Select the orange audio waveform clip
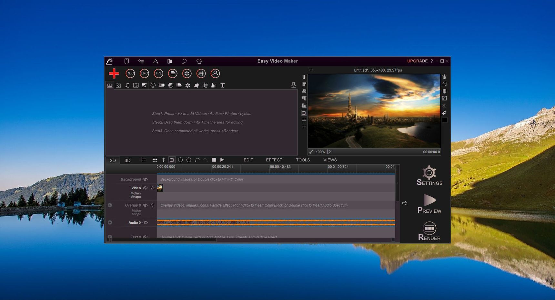The image size is (555, 300). 276,222
